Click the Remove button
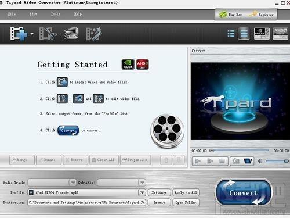The image size is (290, 218). [75, 160]
